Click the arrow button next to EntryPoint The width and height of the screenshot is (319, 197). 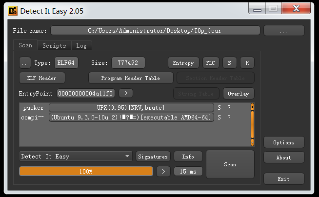(126, 93)
